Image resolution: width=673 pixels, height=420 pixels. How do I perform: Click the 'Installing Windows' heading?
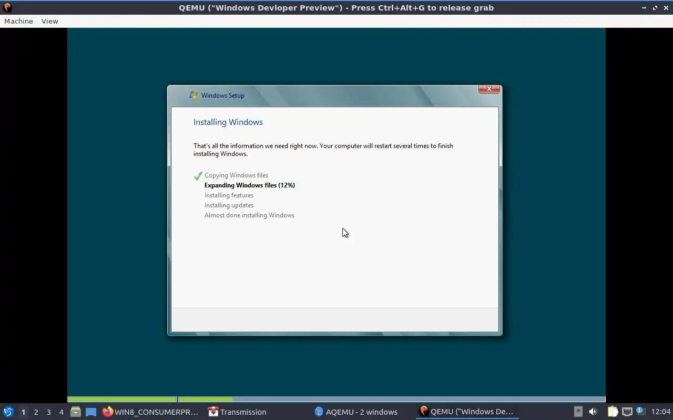point(228,122)
